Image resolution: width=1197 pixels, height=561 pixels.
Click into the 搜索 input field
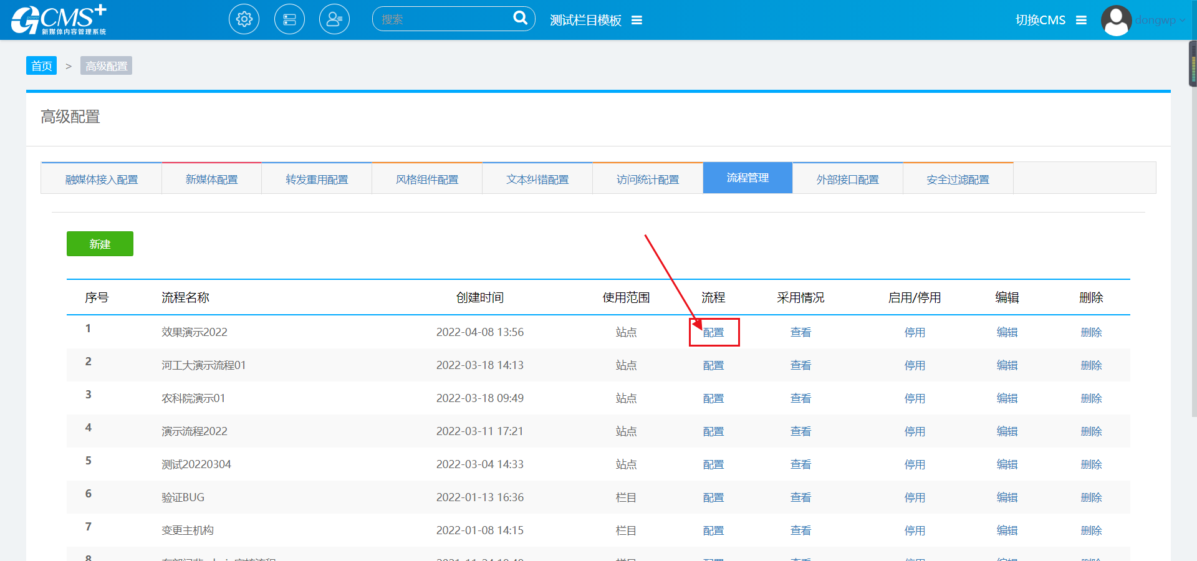tap(443, 19)
